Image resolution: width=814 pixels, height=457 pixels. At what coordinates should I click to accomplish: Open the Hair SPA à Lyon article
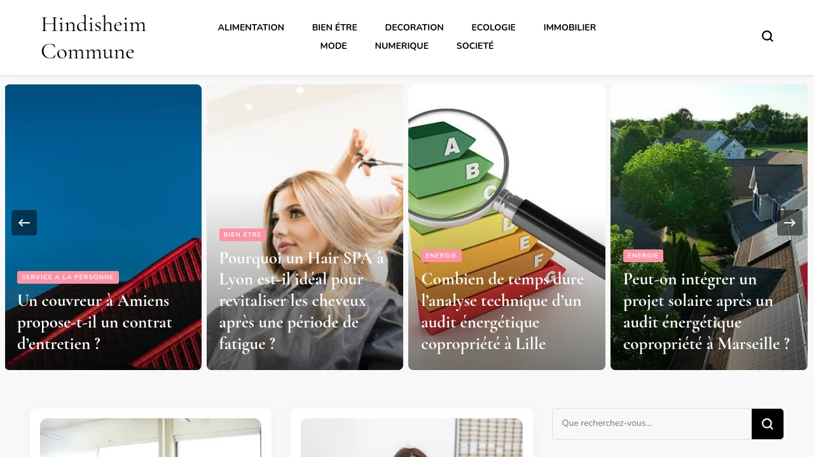(302, 300)
